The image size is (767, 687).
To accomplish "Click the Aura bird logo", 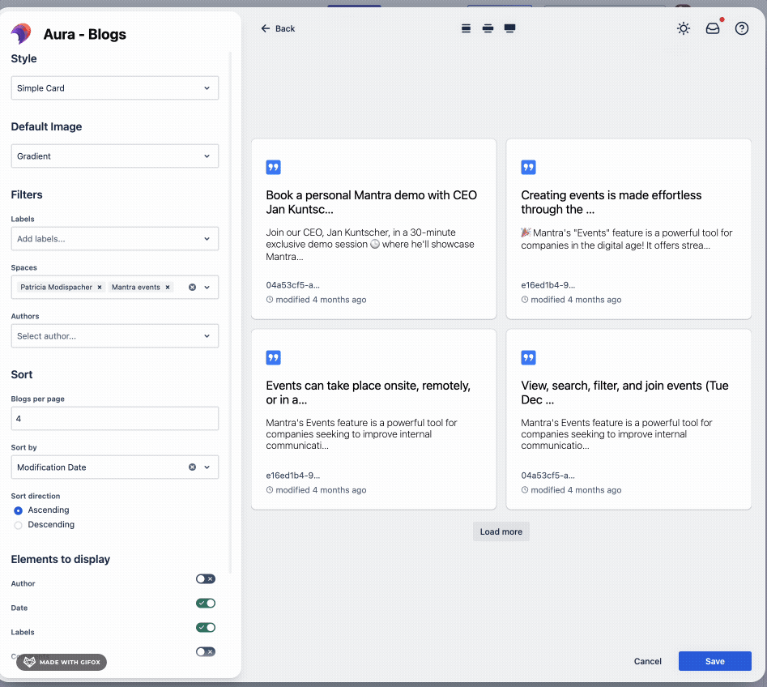I will coord(21,34).
